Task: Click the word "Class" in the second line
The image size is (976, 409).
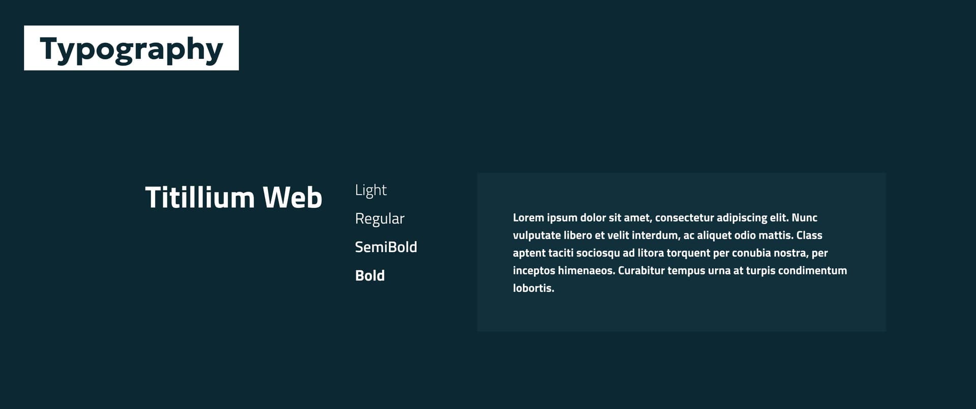Action: (809, 236)
